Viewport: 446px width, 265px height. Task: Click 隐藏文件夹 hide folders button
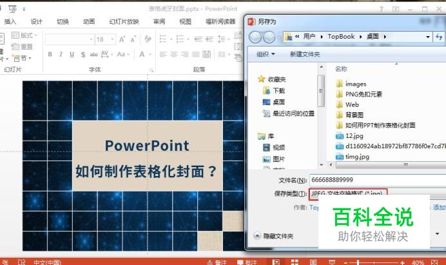click(x=273, y=236)
